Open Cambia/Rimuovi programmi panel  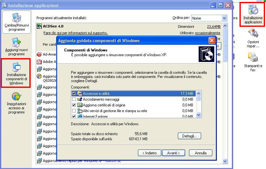coord(17,22)
